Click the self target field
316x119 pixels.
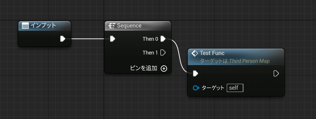coord(235,88)
